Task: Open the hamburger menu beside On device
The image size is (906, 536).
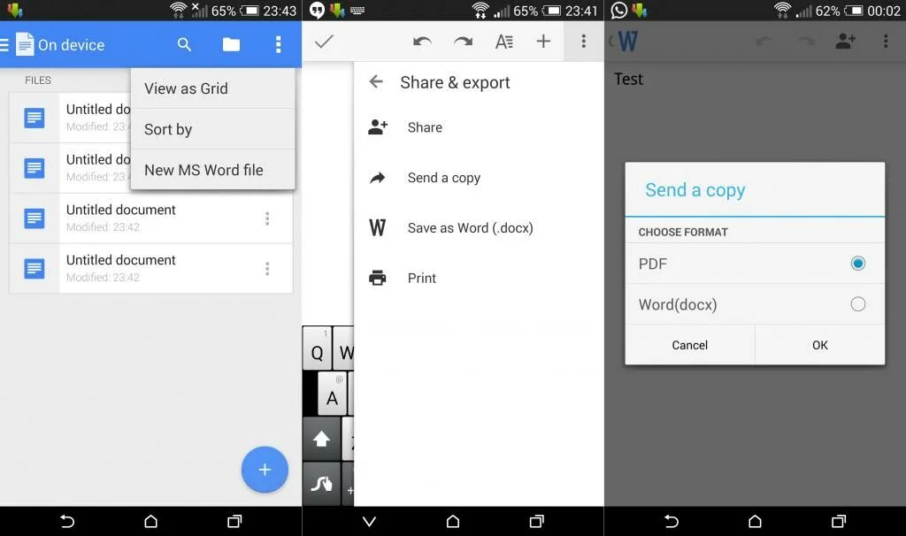Action: (x=4, y=44)
